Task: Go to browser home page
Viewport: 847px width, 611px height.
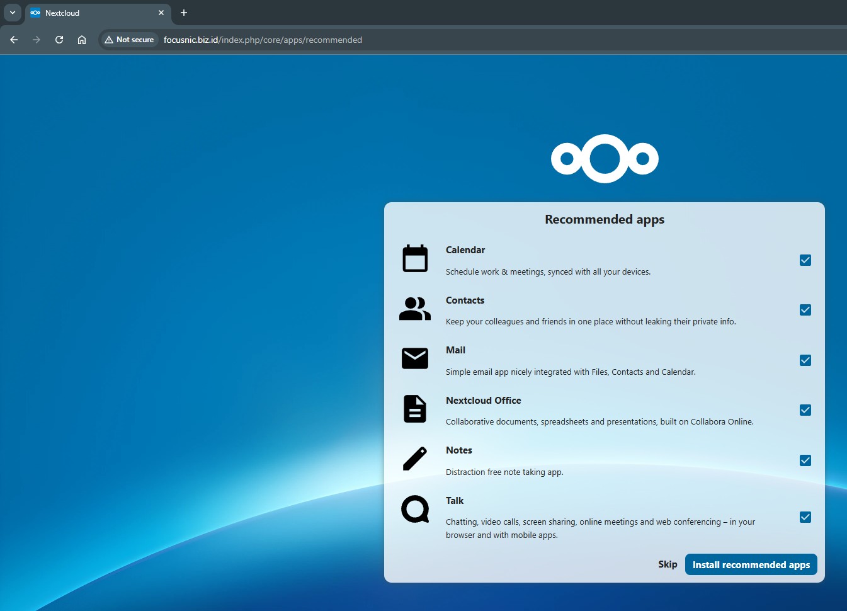Action: (82, 40)
